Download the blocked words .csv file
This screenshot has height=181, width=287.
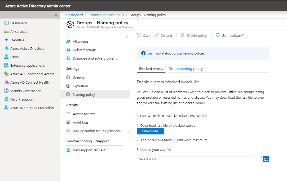[x=150, y=131]
